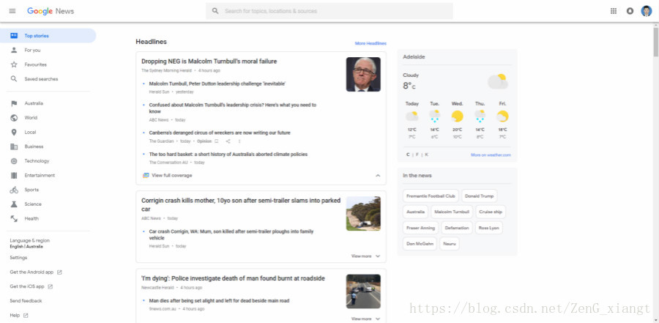
Task: Switch weather units to Kelvin
Action: 427,155
